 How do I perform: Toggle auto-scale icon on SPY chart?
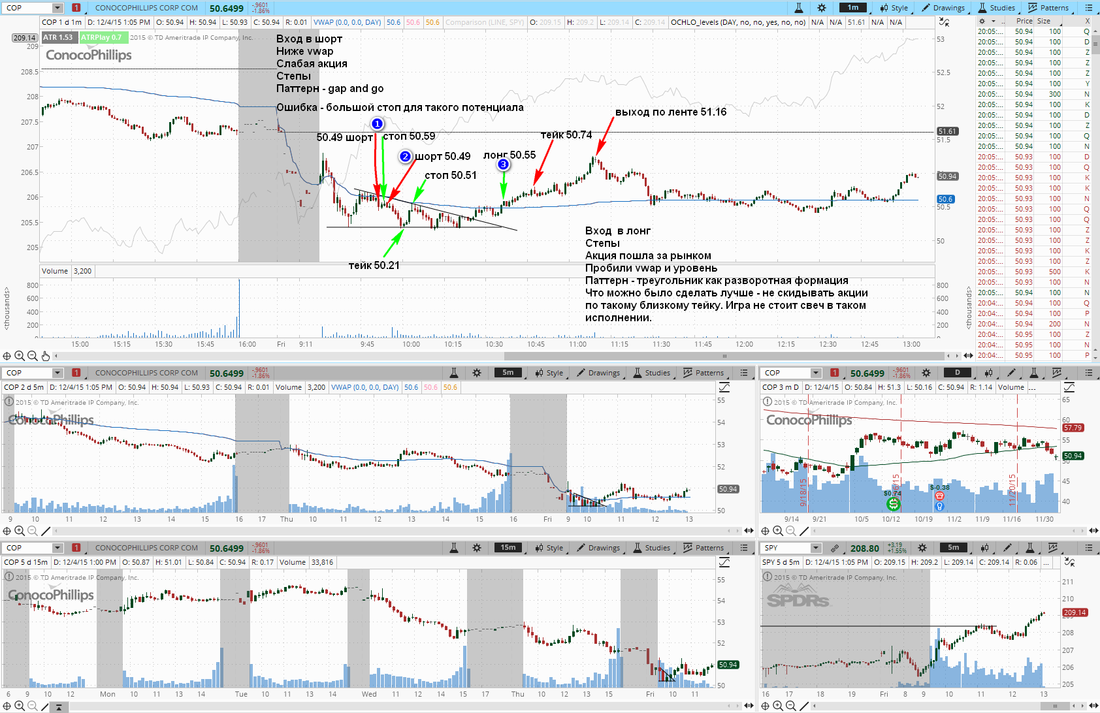tap(1069, 562)
